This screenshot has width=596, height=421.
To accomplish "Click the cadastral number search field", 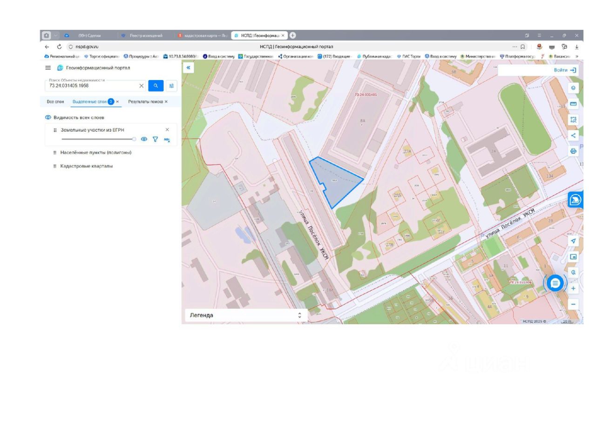I will pos(93,86).
